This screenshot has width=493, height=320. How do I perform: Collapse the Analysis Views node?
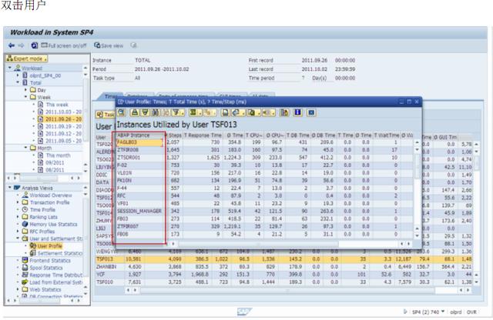click(x=10, y=188)
